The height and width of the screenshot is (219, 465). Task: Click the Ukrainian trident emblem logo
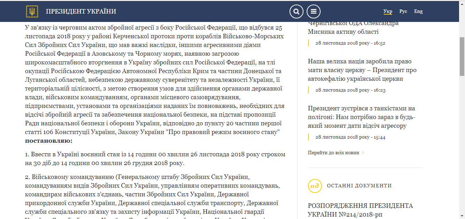click(32, 11)
